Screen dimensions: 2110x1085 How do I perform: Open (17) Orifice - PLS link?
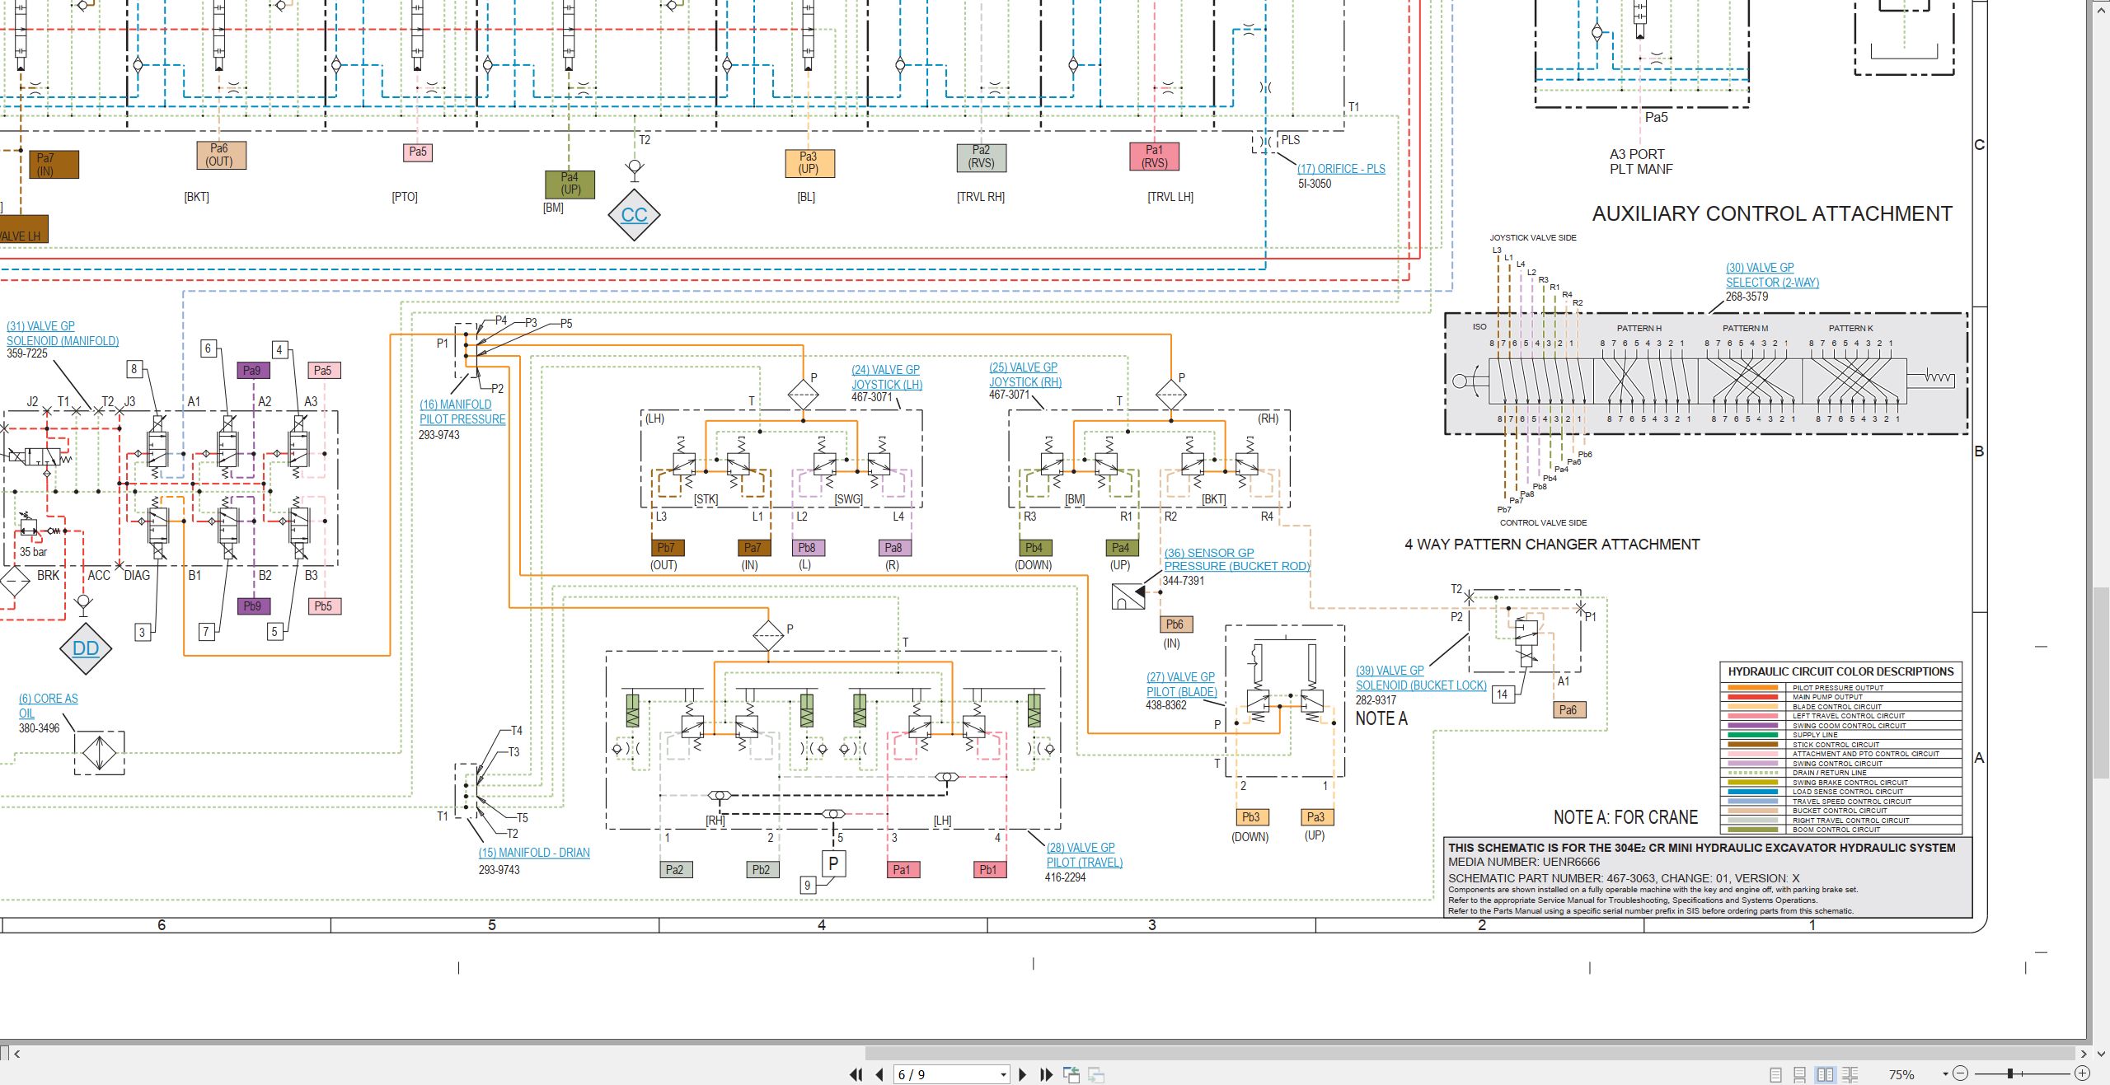pos(1341,169)
